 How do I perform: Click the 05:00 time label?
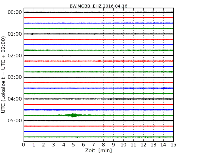tap(15, 120)
